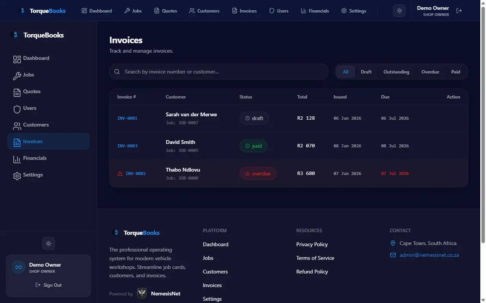The width and height of the screenshot is (486, 303).
Task: Click admin@nemesisnet.co.za email link
Action: (429, 255)
